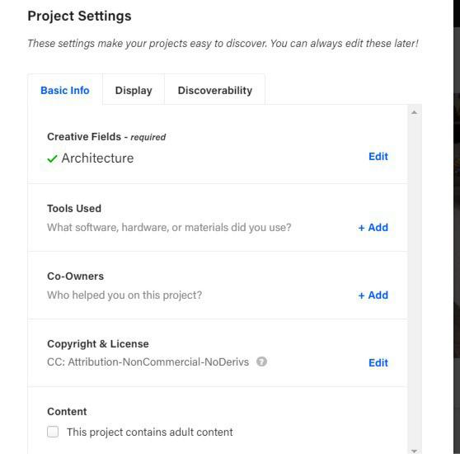
Task: Add tools used via + Add
Action: coord(373,228)
